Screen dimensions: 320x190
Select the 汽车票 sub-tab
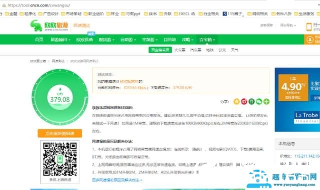point(195,50)
